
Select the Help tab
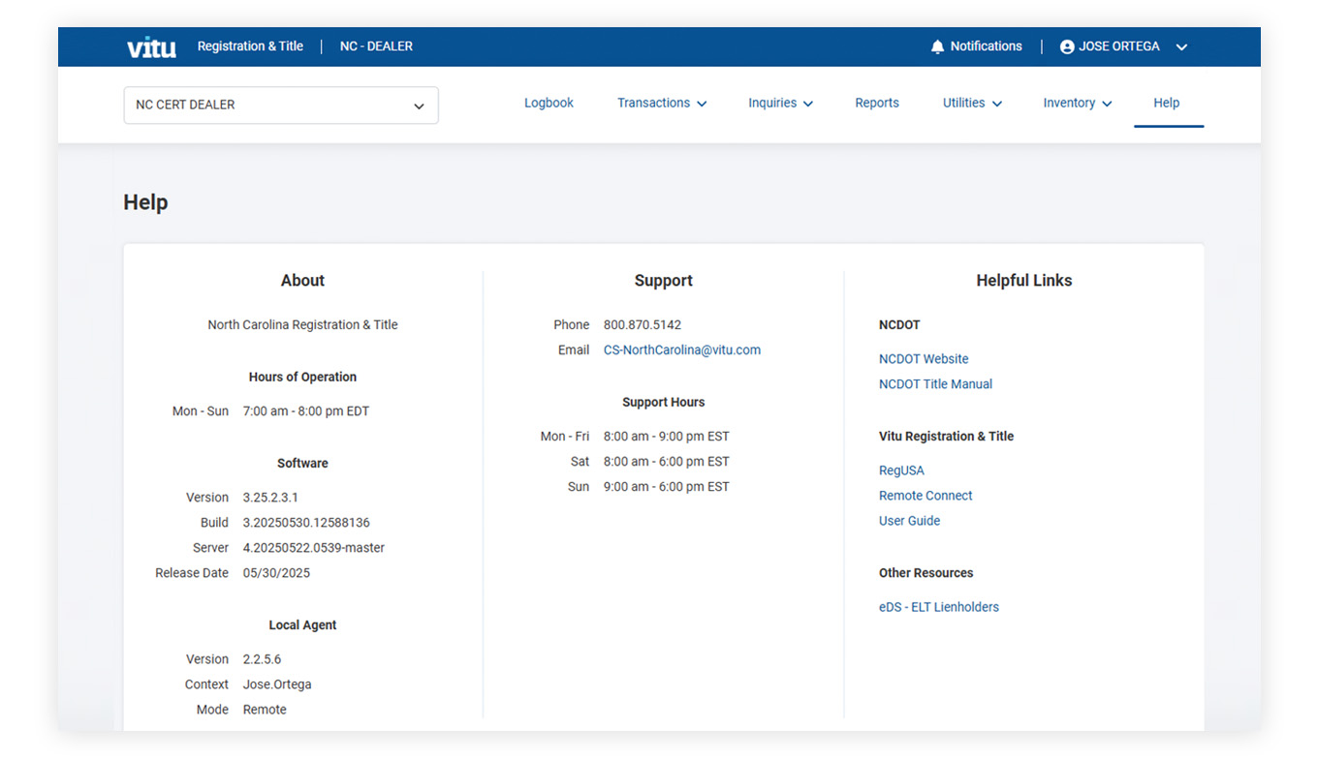1167,103
